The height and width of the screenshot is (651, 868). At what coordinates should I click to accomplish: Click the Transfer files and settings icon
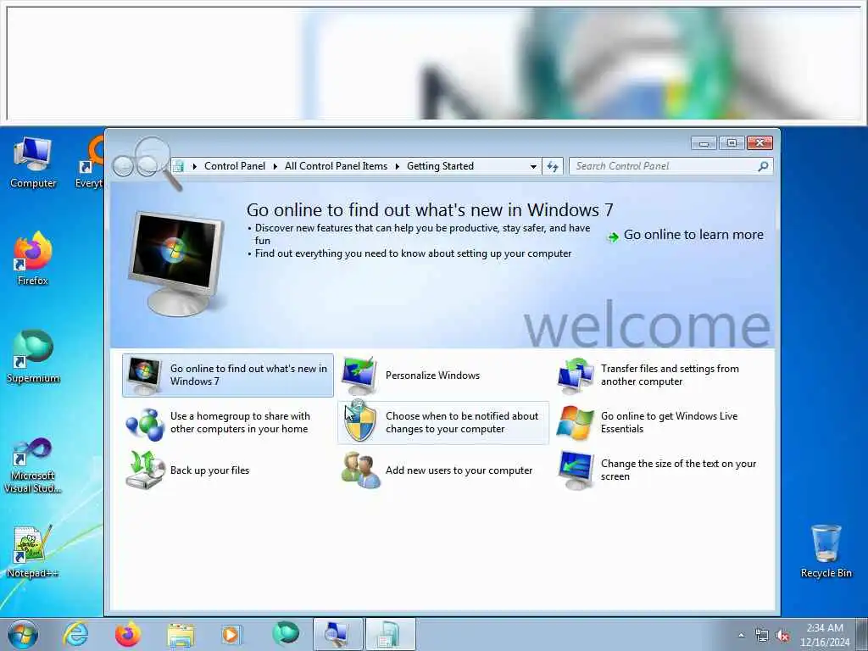coord(575,376)
